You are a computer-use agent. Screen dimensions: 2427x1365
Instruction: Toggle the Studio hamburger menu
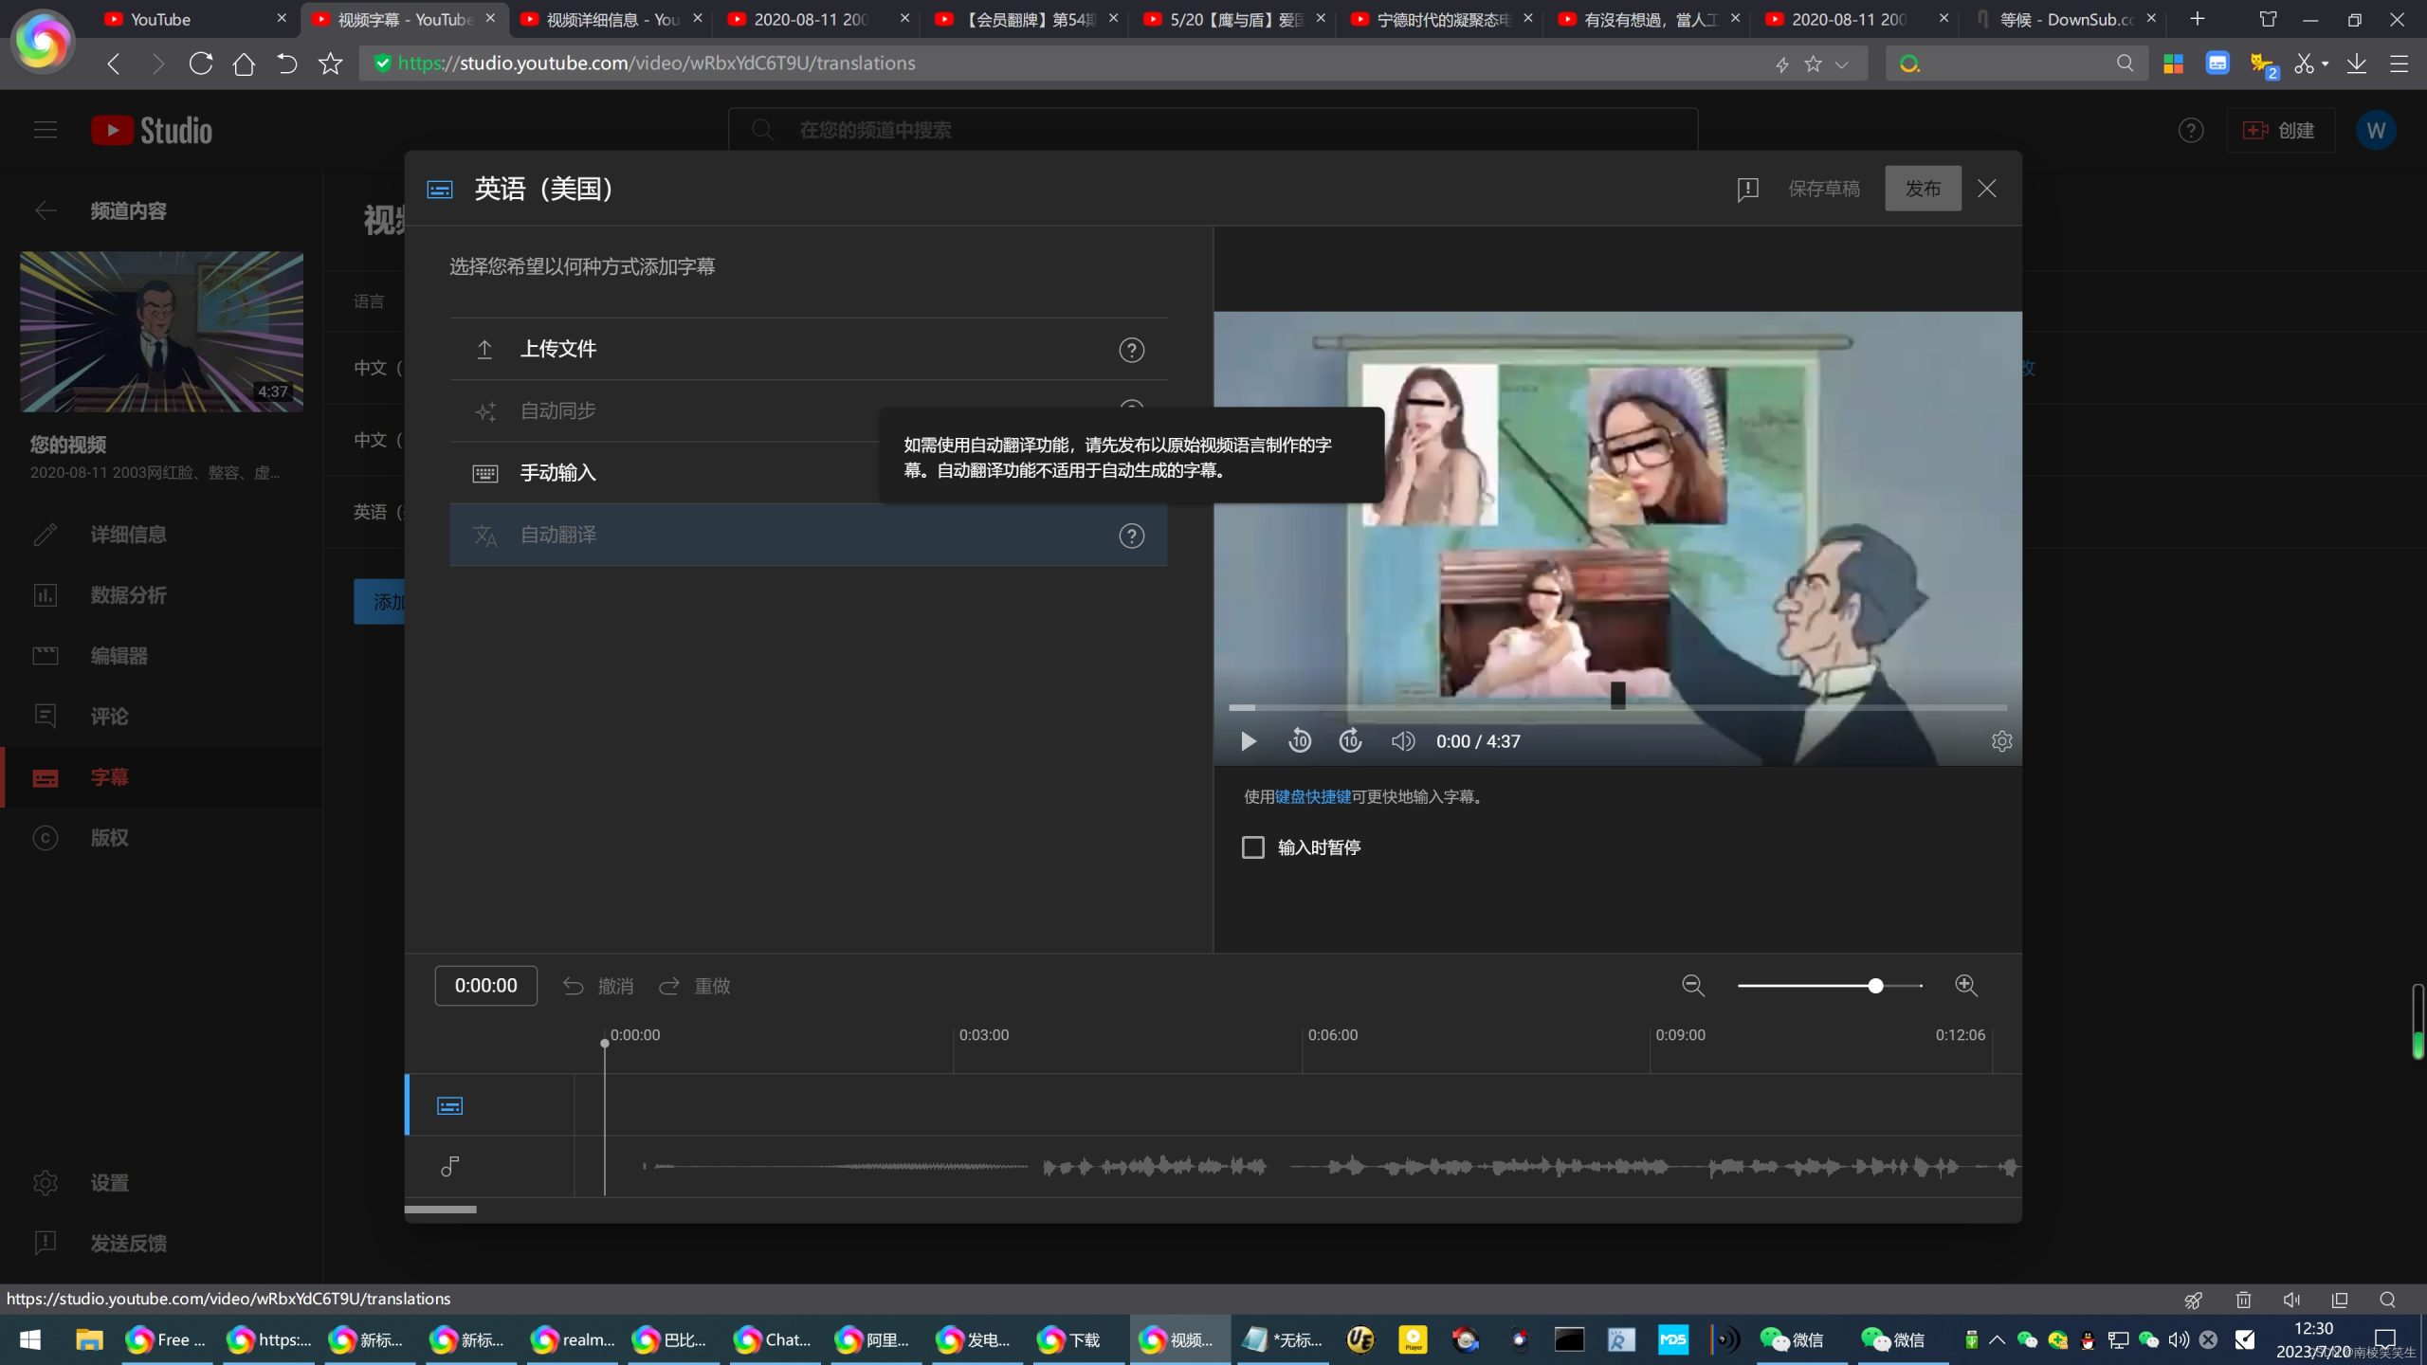[45, 130]
